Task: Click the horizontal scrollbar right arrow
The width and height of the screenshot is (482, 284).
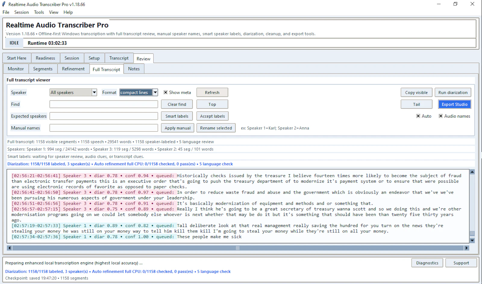Action: coord(467,248)
